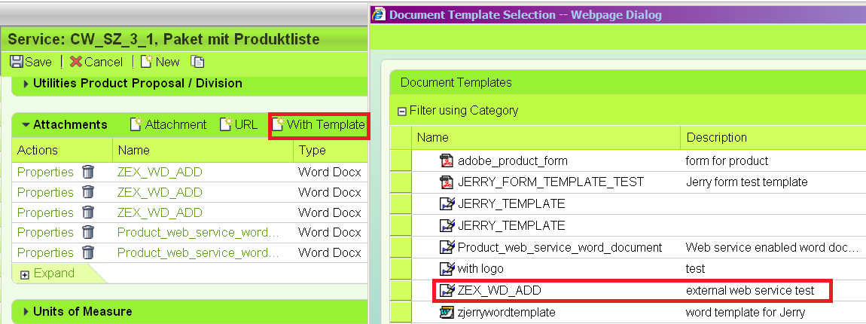Click the URL button label
This screenshot has height=324, width=866.
pos(245,124)
